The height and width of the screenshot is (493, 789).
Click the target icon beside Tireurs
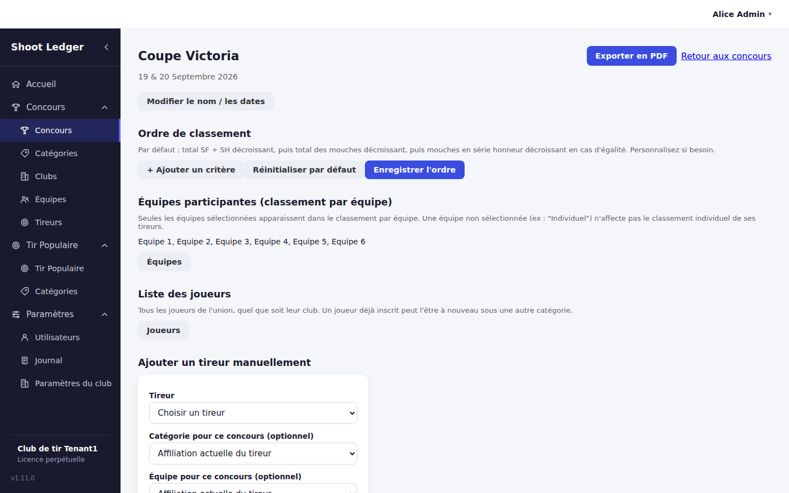(25, 222)
